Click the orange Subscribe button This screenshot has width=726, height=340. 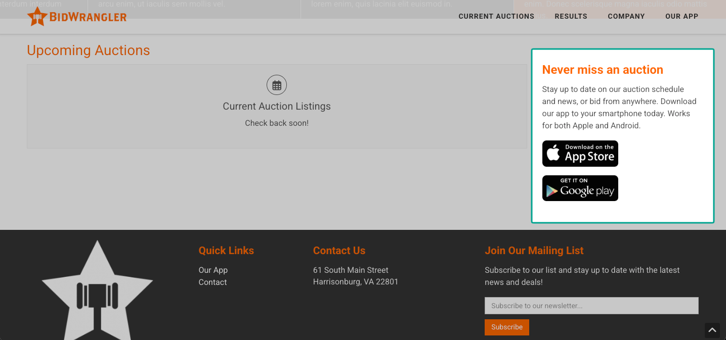pyautogui.click(x=507, y=327)
